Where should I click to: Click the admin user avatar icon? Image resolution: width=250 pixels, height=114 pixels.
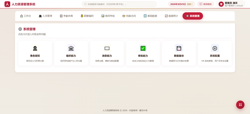tap(221, 4)
